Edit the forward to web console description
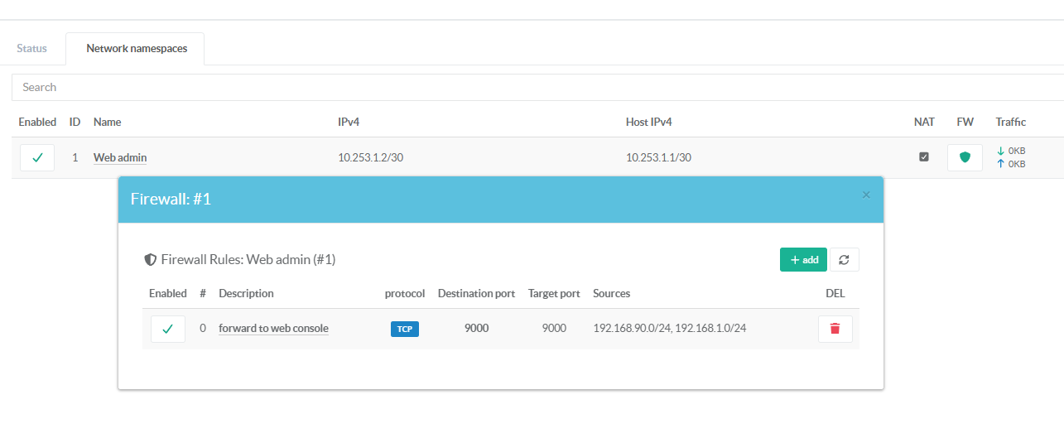 tap(273, 329)
